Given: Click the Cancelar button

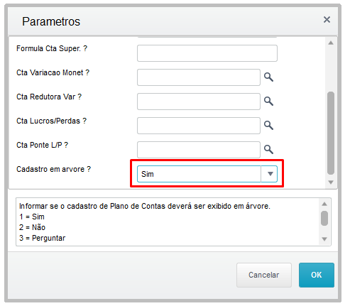Looking at the screenshot, I should pyautogui.click(x=264, y=275).
